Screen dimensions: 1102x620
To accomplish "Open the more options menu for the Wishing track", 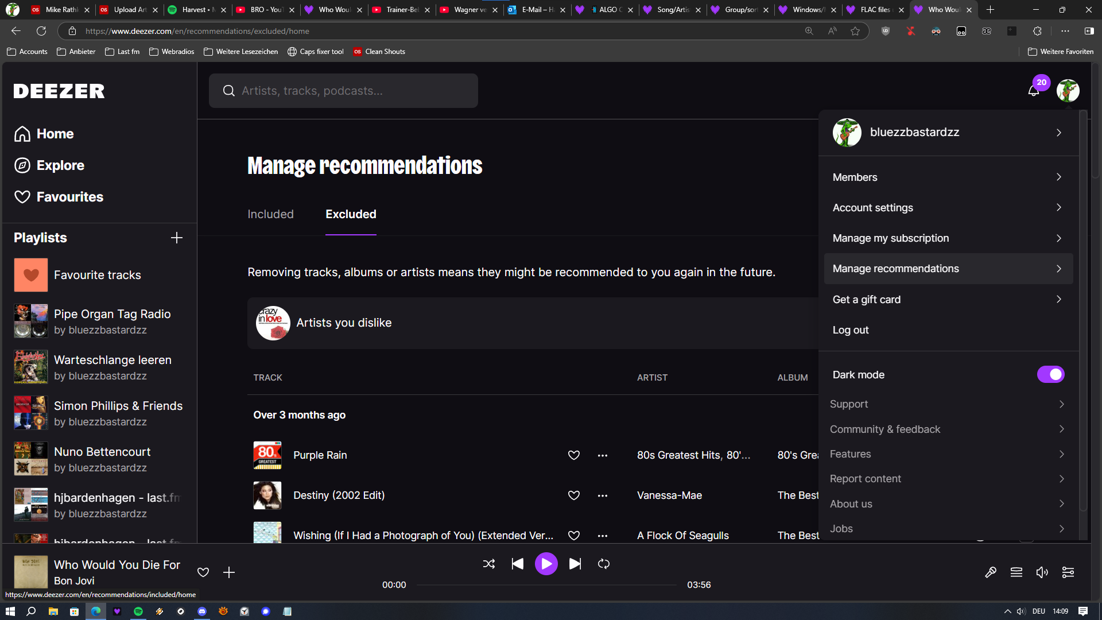I will [602, 536].
